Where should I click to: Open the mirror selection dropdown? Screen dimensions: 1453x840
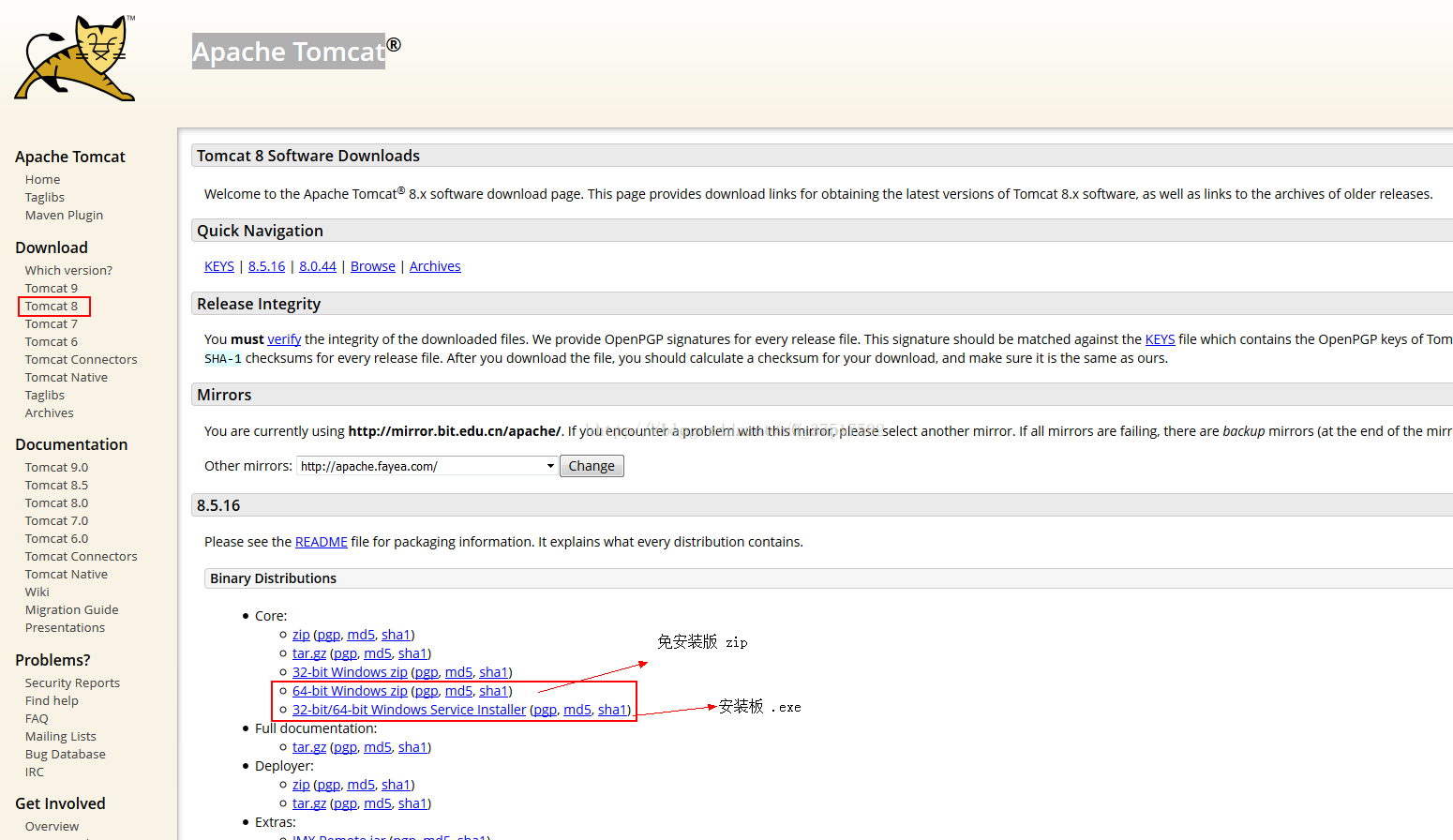[x=427, y=466]
